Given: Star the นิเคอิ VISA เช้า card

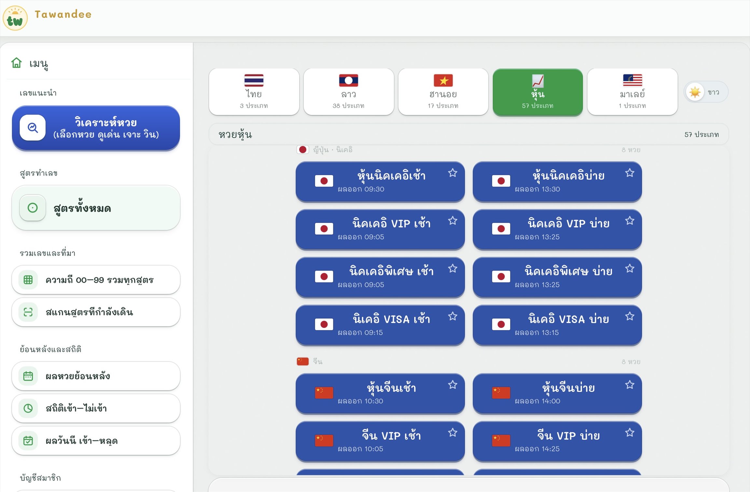Looking at the screenshot, I should (x=452, y=316).
